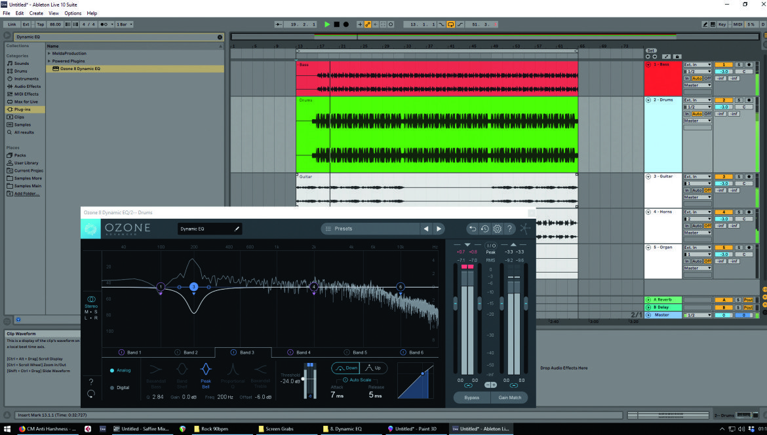This screenshot has height=435, width=767.
Task: Toggle the automation arm chain icon
Action: click(x=368, y=24)
